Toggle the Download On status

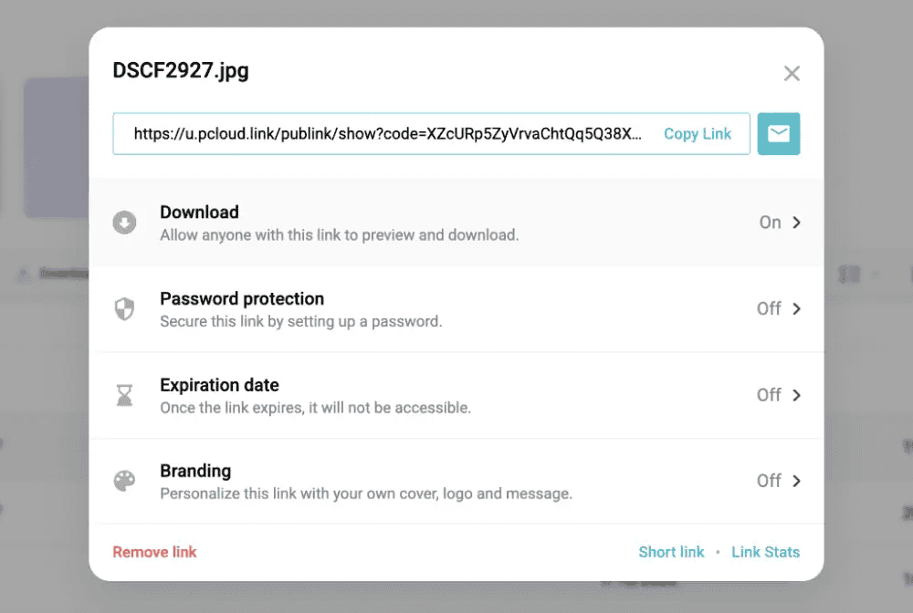[x=770, y=223]
